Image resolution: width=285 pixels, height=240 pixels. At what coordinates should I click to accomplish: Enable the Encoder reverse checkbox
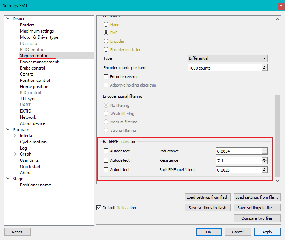tap(106, 77)
